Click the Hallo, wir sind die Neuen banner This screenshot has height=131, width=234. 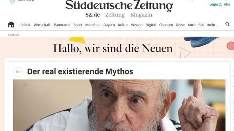pyautogui.click(x=117, y=47)
